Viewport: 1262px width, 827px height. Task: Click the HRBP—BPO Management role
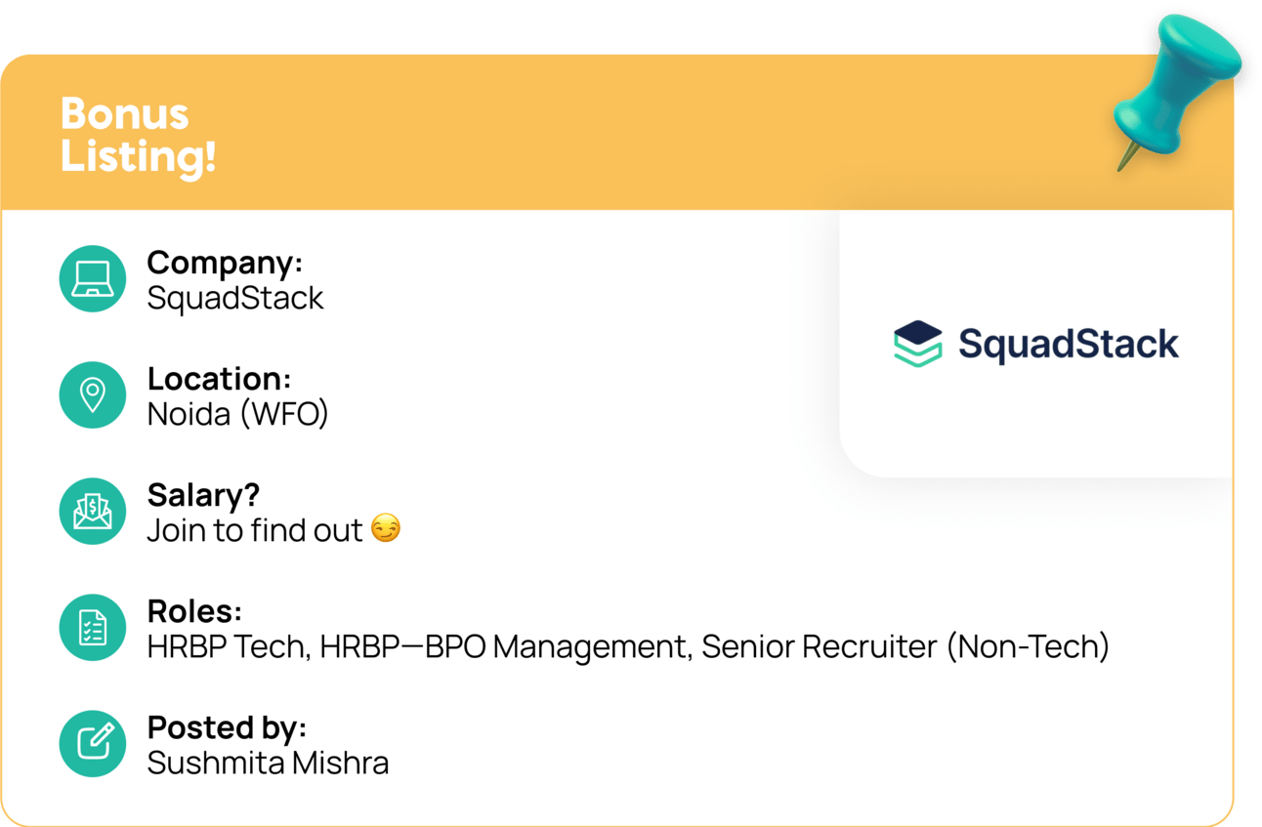pyautogui.click(x=503, y=646)
